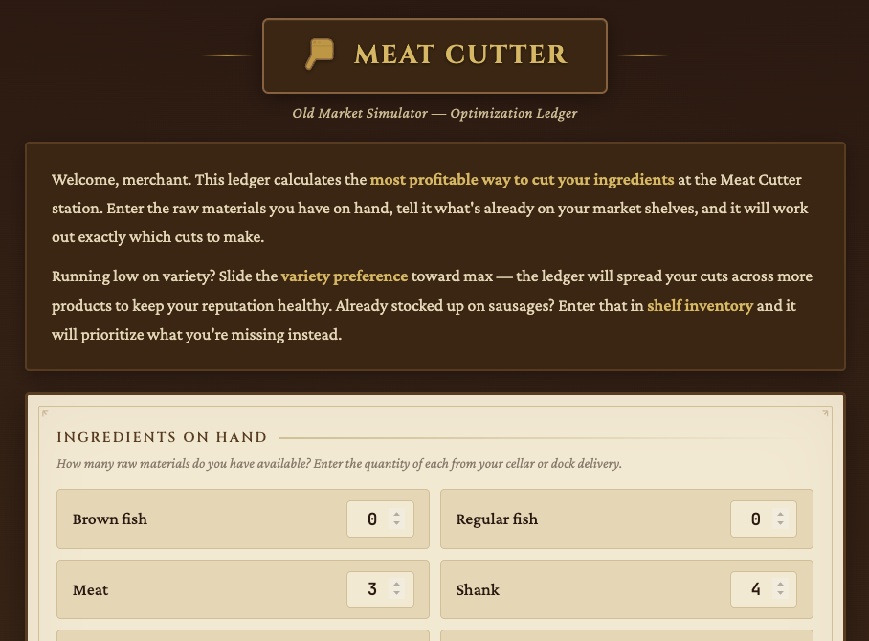Click the meat cleaver icon in the header
Image resolution: width=869 pixels, height=641 pixels.
click(320, 55)
